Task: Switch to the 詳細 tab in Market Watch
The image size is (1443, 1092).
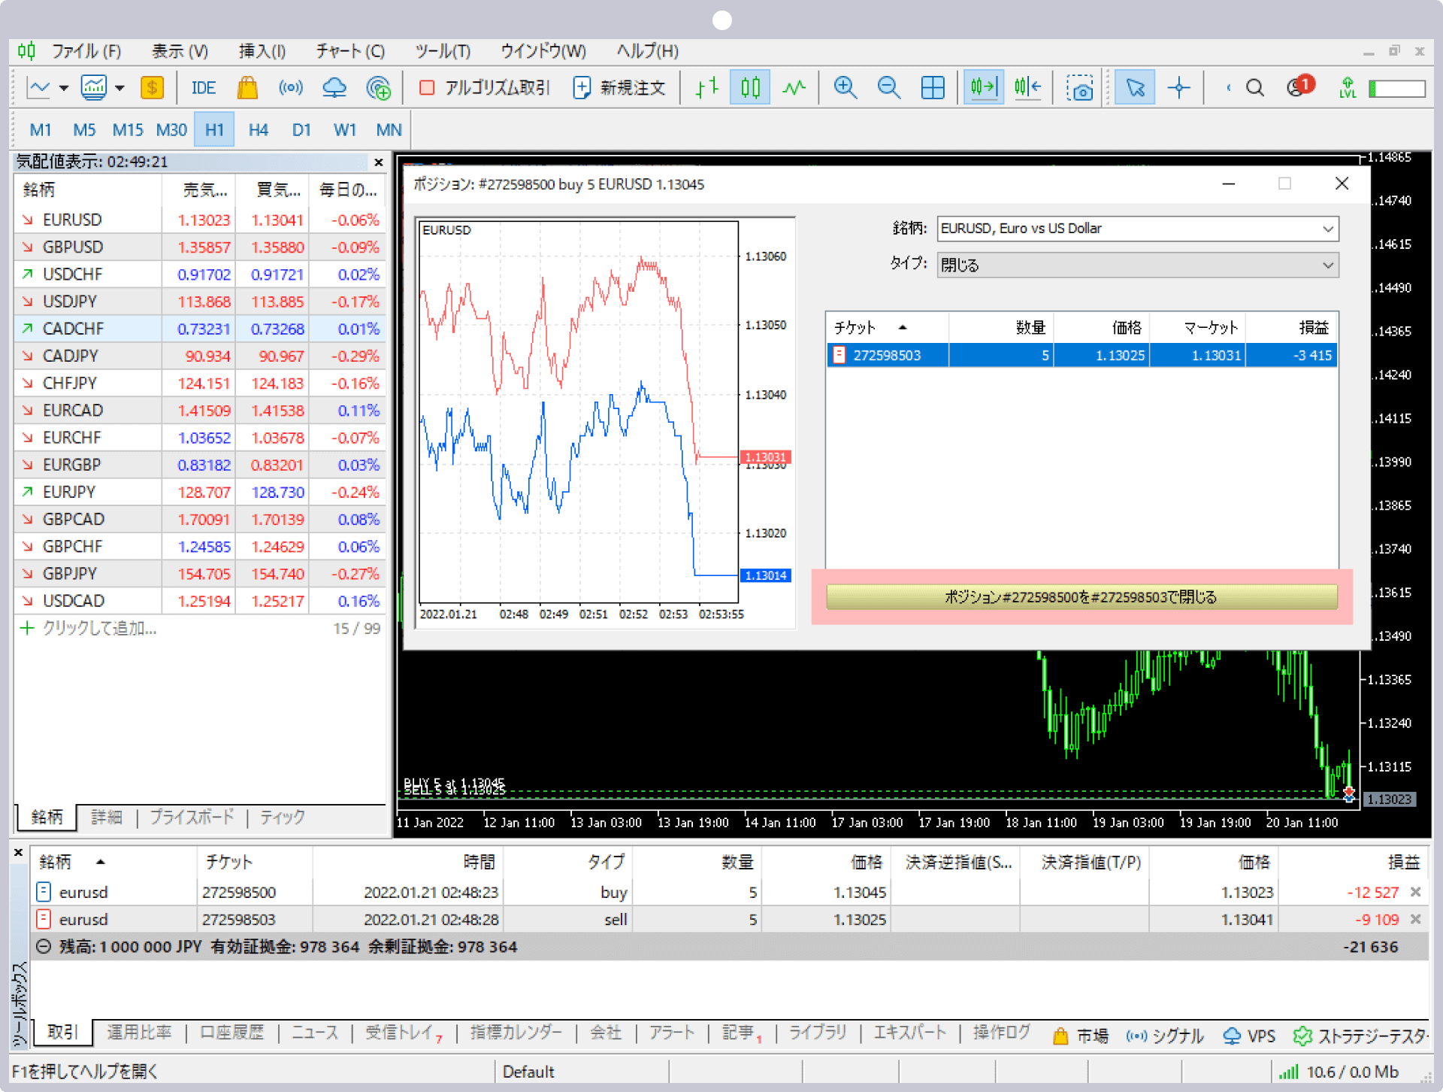Action: [107, 817]
